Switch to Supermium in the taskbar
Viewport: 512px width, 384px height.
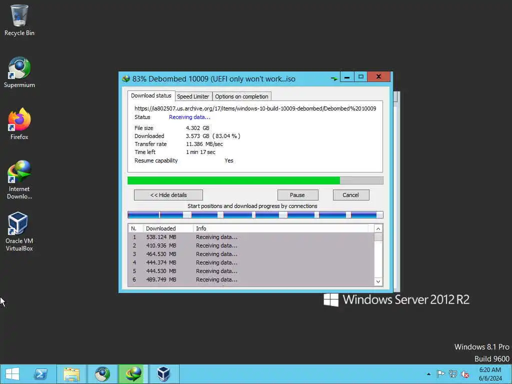(102, 374)
